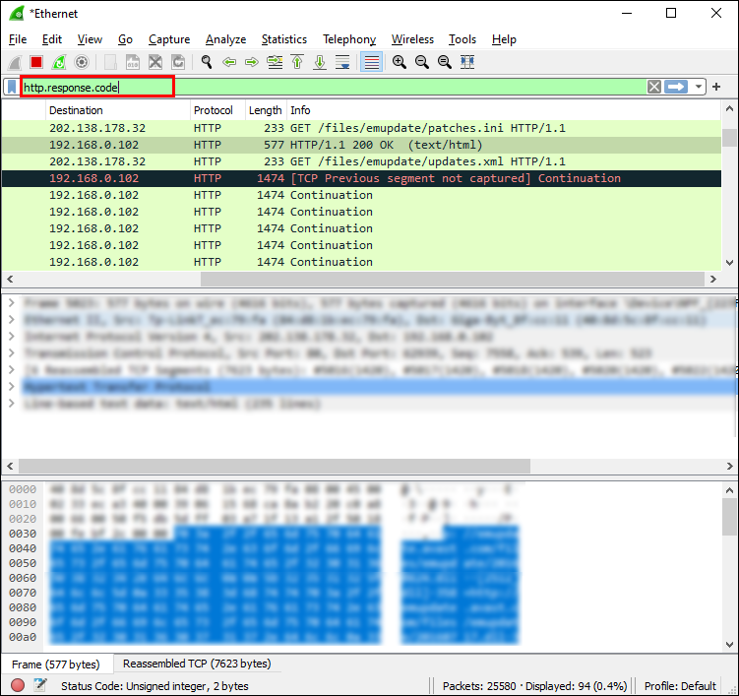
Task: Open the Tools menu
Action: [x=462, y=39]
